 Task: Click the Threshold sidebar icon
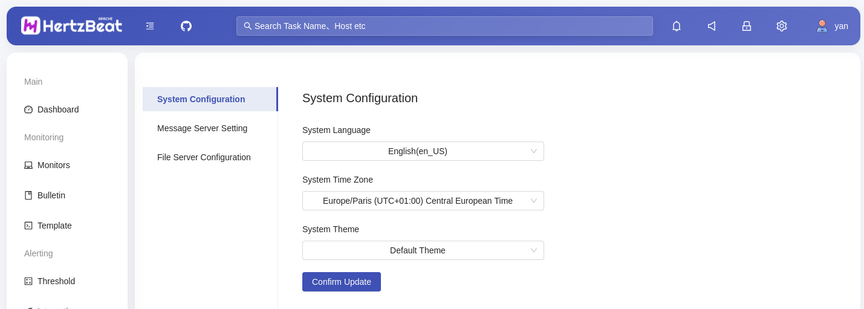point(28,281)
